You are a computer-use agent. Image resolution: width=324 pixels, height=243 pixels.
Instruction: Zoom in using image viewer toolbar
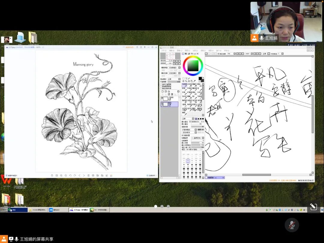coord(61,175)
